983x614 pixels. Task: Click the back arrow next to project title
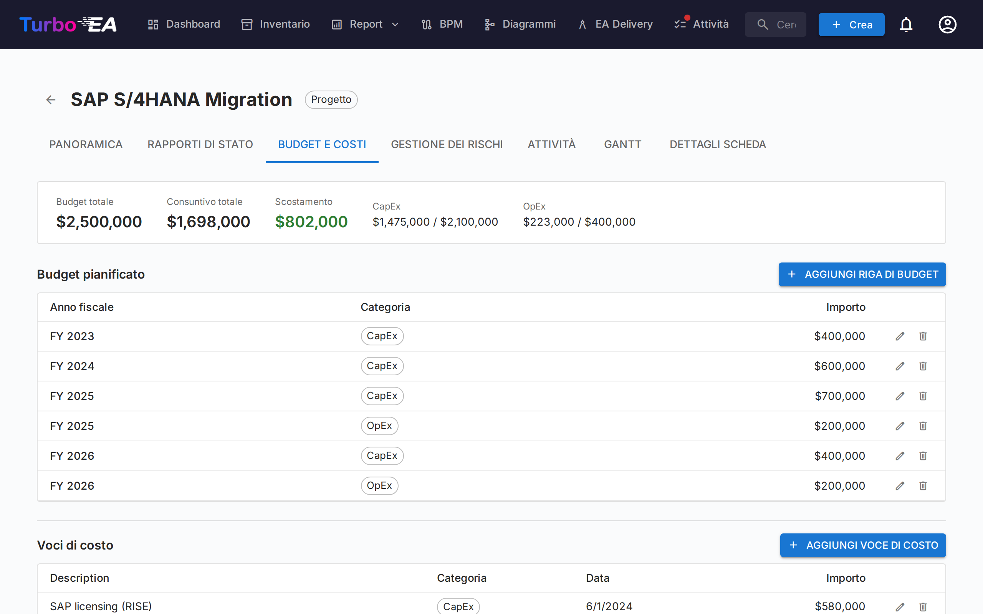(x=51, y=99)
